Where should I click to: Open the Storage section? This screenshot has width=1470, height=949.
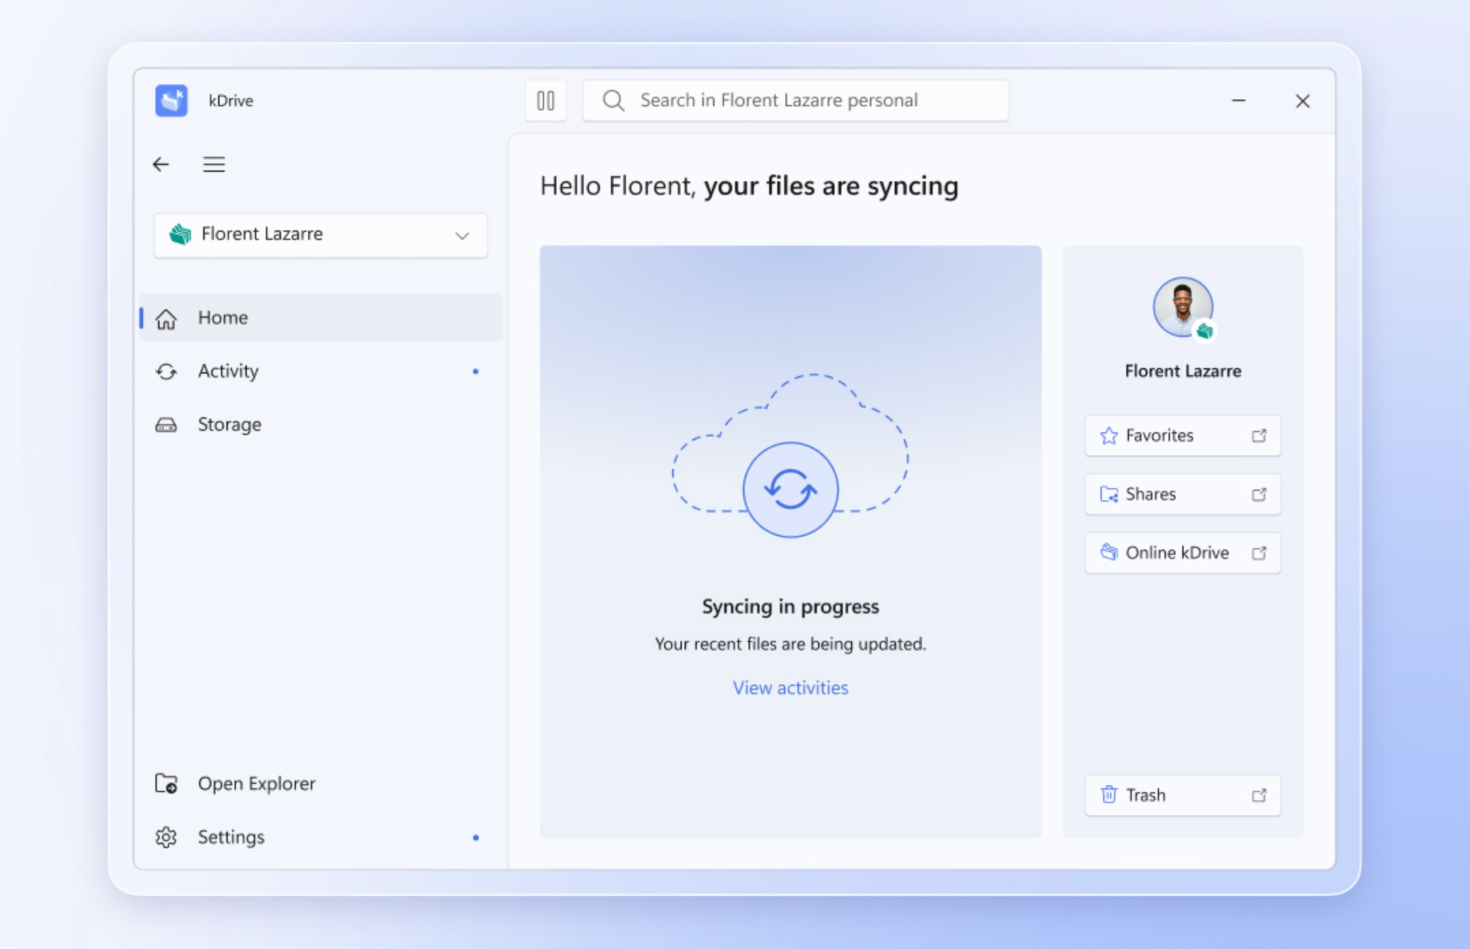(320, 425)
